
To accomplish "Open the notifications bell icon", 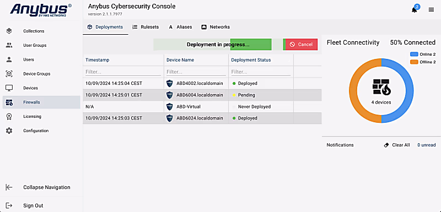I will point(414,10).
